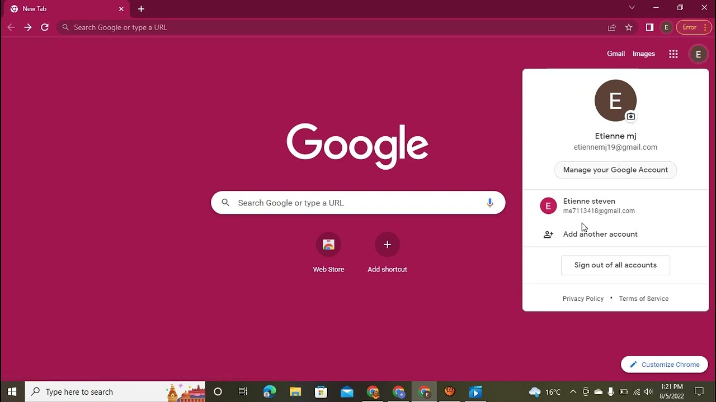Open the notifications action center
This screenshot has height=402, width=716.
699,392
